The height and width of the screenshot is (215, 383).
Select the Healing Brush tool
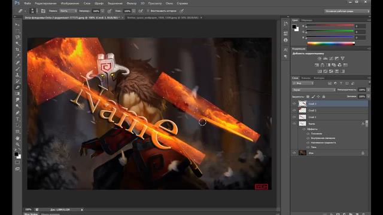click(17, 62)
